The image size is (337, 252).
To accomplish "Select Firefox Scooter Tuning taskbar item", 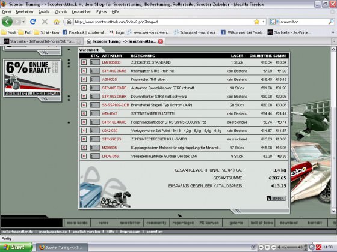I will pyautogui.click(x=62, y=247).
